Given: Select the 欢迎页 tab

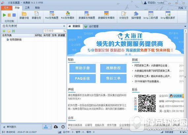Looking at the screenshot, I should (x=75, y=26).
